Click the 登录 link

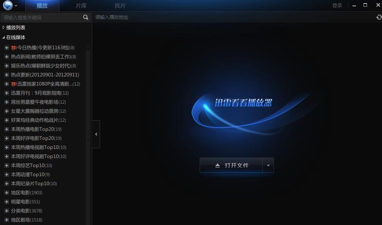[337, 6]
